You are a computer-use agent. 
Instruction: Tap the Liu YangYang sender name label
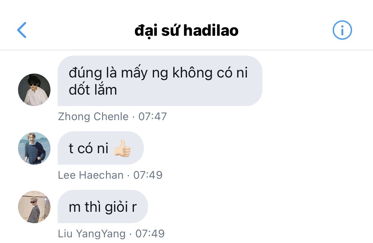pos(92,234)
